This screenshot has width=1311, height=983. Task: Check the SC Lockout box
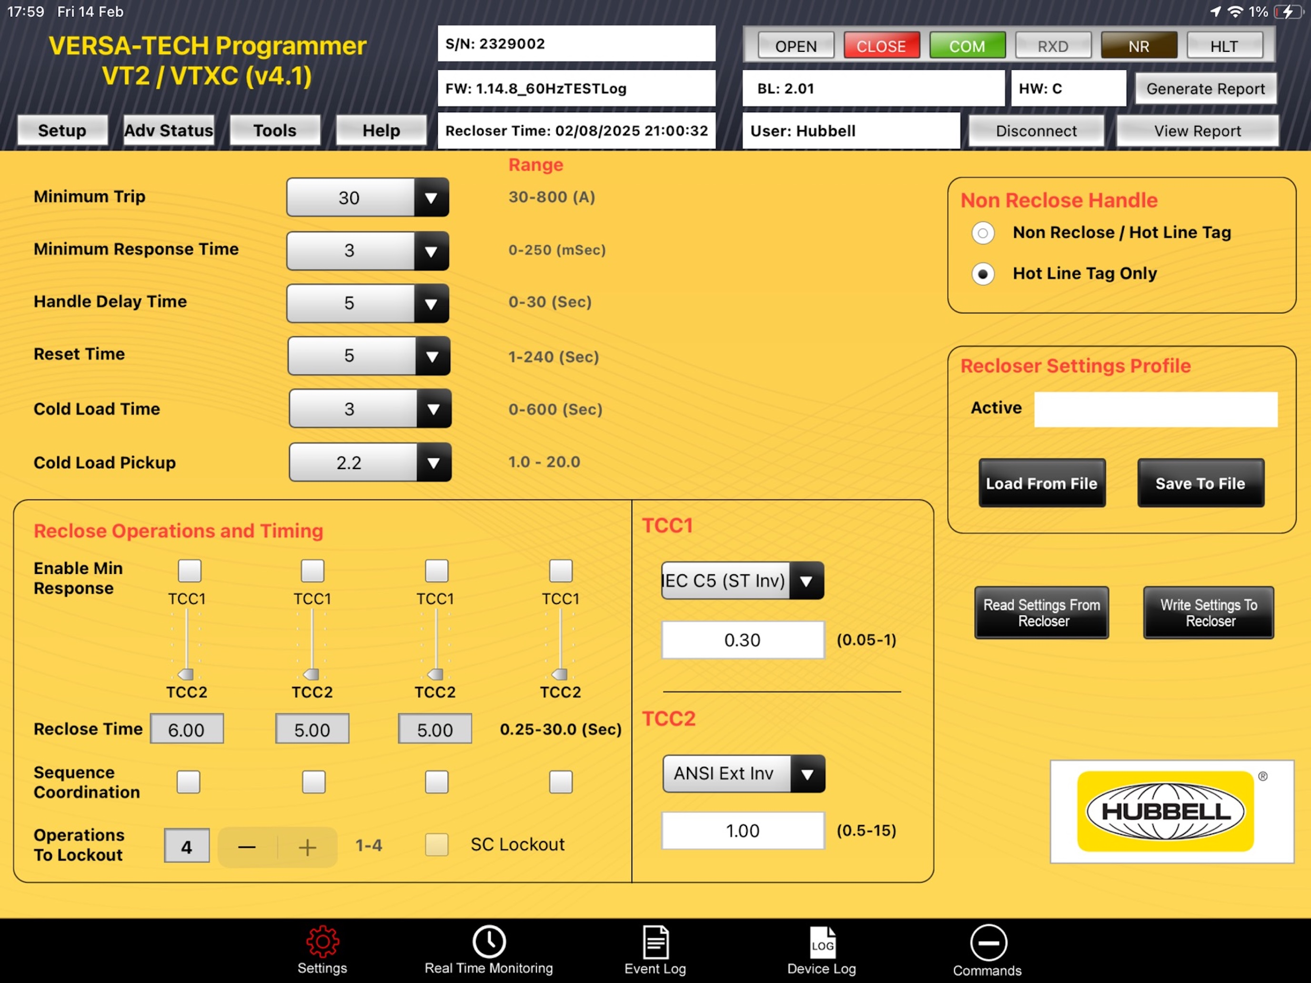[437, 844]
